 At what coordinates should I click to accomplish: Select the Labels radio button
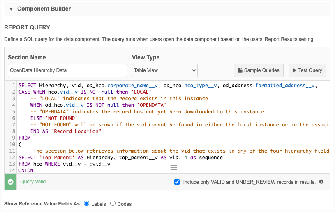coord(86,203)
